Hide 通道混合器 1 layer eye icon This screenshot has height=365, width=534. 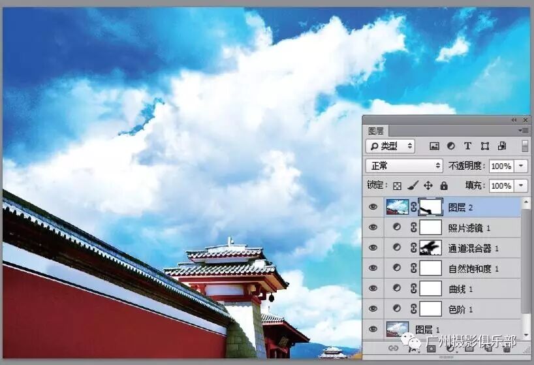373,247
